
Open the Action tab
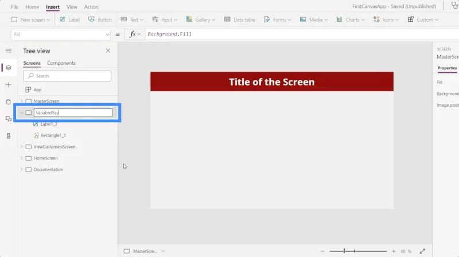91,7
